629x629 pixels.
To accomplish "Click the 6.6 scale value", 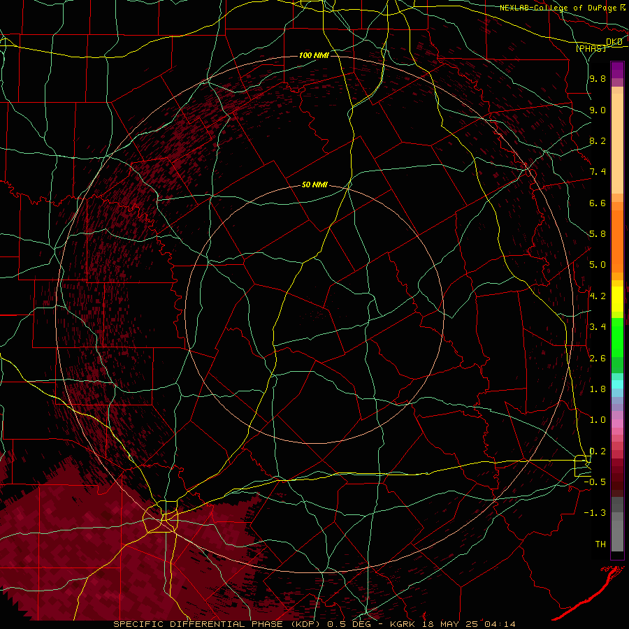I will (x=598, y=203).
